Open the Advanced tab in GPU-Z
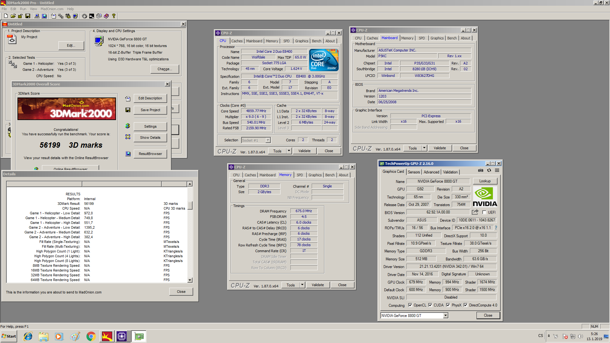The width and height of the screenshot is (610, 343). tap(431, 172)
